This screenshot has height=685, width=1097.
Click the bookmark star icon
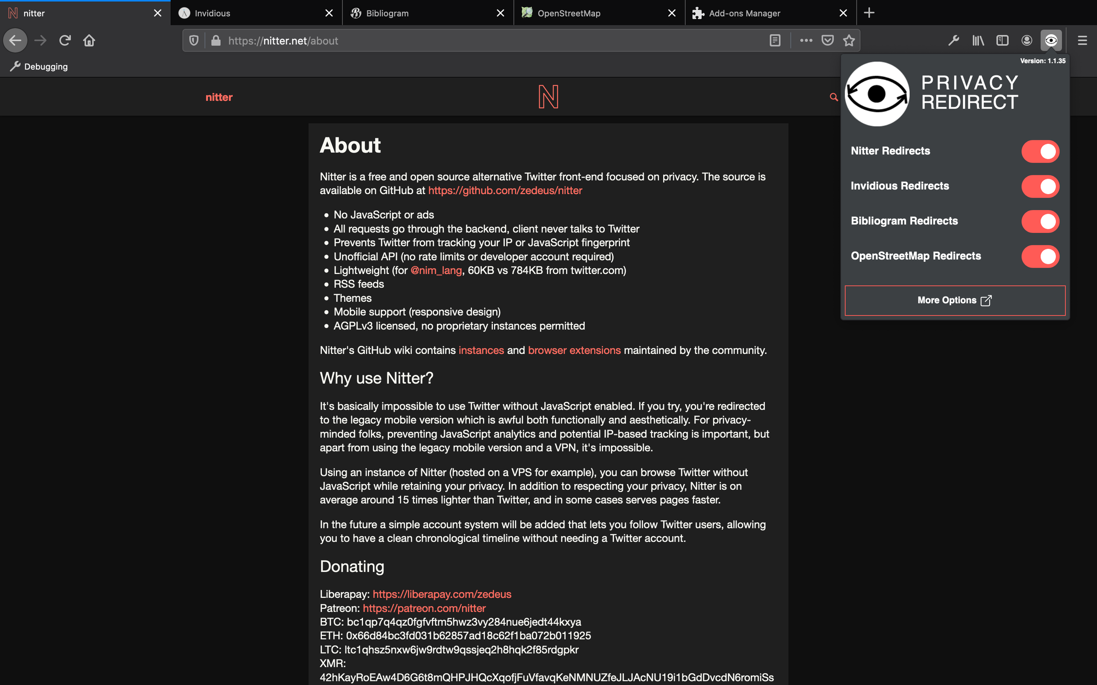coord(849,41)
